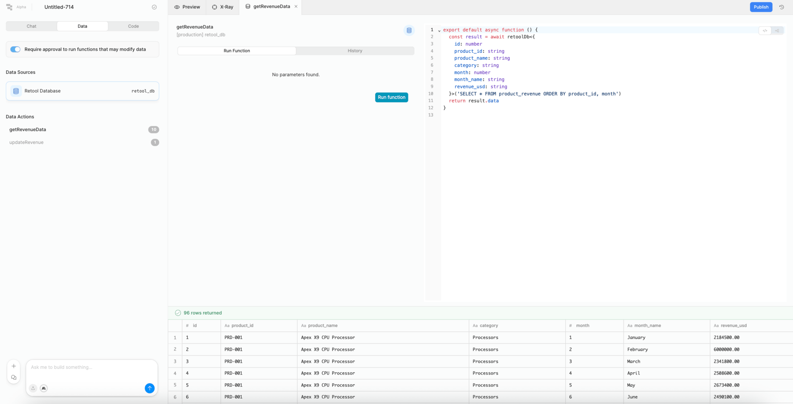The height and width of the screenshot is (404, 793).
Task: Switch editor to workflow graph view icon
Action: (x=777, y=30)
